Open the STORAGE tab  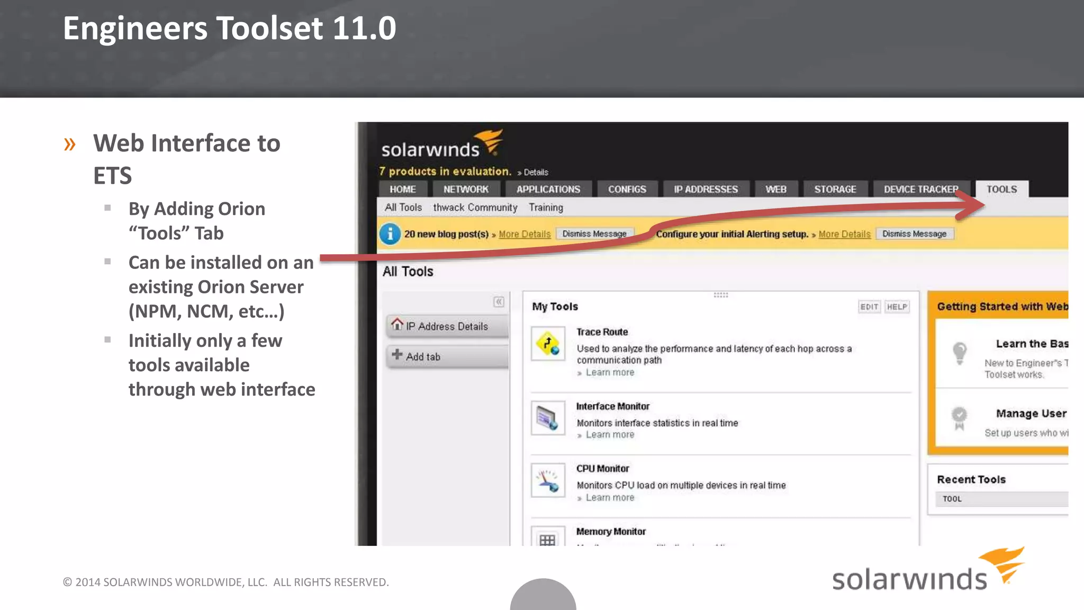coord(835,189)
